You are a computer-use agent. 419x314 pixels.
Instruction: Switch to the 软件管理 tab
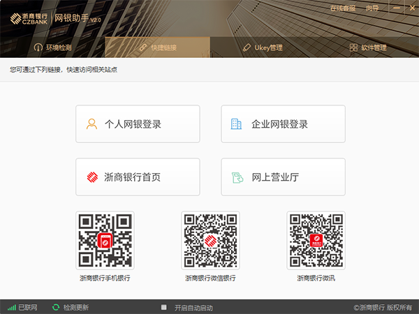tap(368, 47)
